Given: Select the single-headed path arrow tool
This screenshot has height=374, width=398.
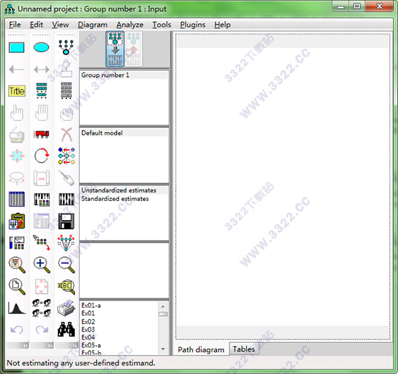Looking at the screenshot, I should (x=17, y=69).
